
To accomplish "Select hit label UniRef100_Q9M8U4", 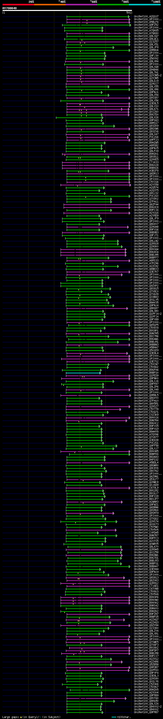I will pos(146,50).
